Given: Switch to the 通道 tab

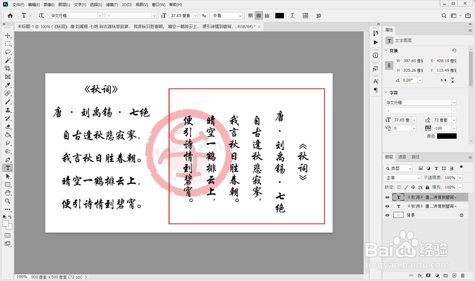Looking at the screenshot, I should pos(402,157).
